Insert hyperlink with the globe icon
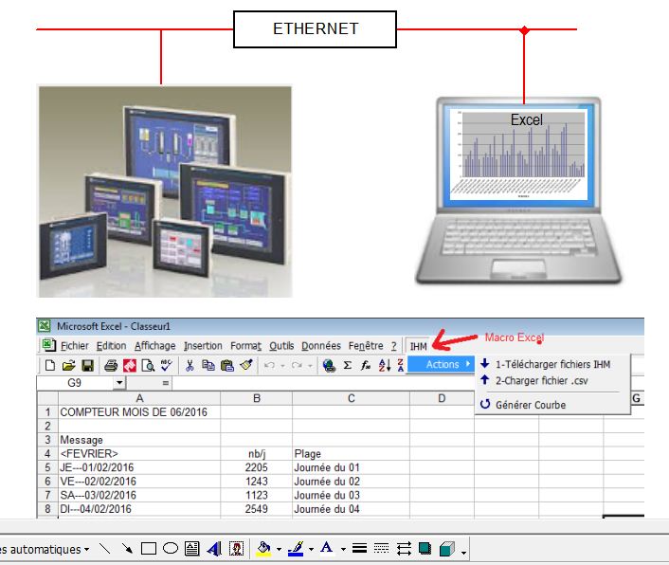 click(329, 365)
